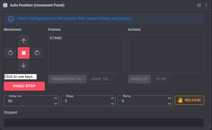Increase Ramp with the up chevron
This screenshot has width=212, height=130.
point(170,98)
